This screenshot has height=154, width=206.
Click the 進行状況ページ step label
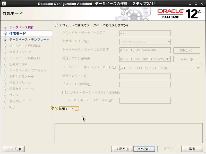click(x=20, y=101)
